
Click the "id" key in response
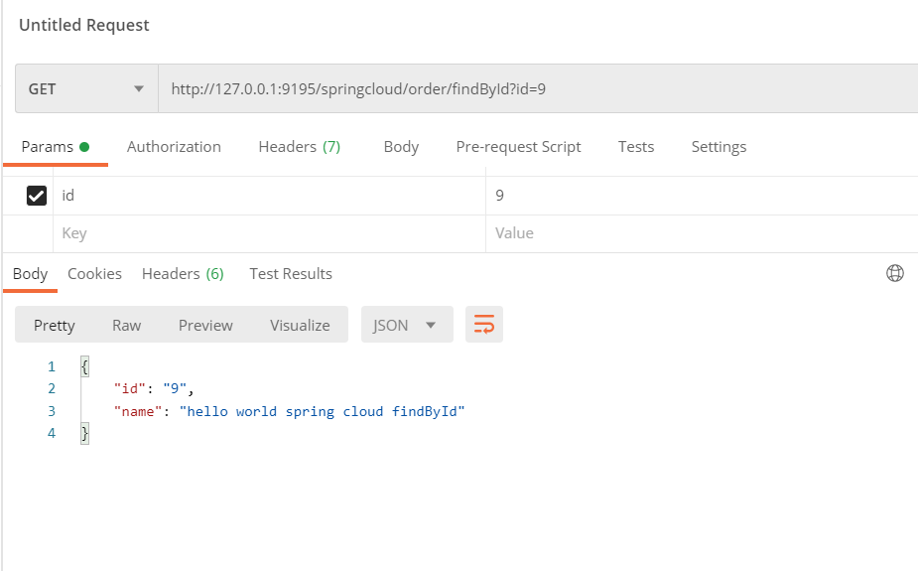coord(129,388)
